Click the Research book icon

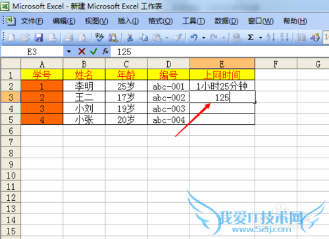pos(113,38)
